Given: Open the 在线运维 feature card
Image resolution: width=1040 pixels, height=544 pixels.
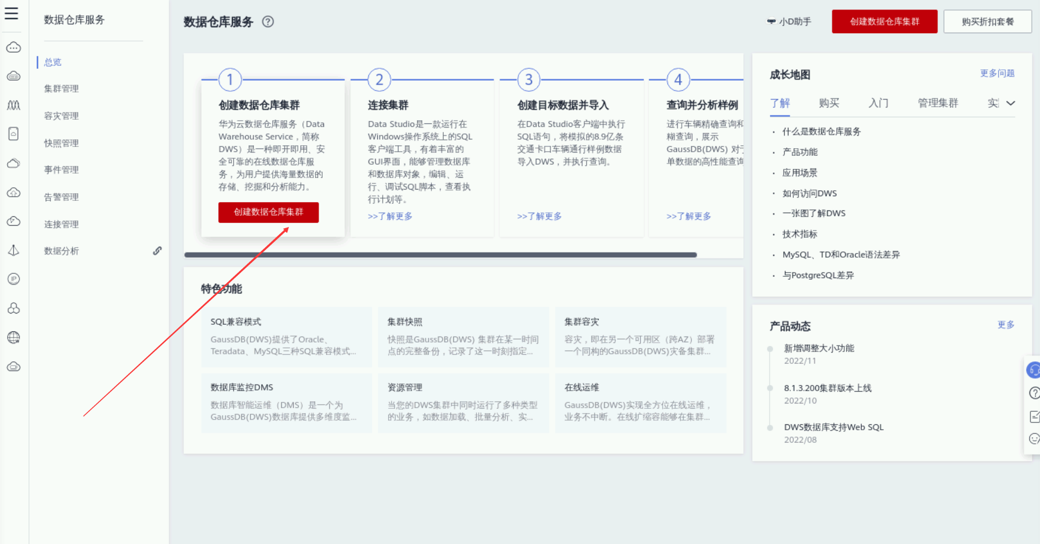Looking at the screenshot, I should pyautogui.click(x=641, y=402).
